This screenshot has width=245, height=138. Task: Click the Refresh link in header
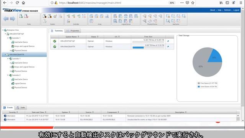227,10
